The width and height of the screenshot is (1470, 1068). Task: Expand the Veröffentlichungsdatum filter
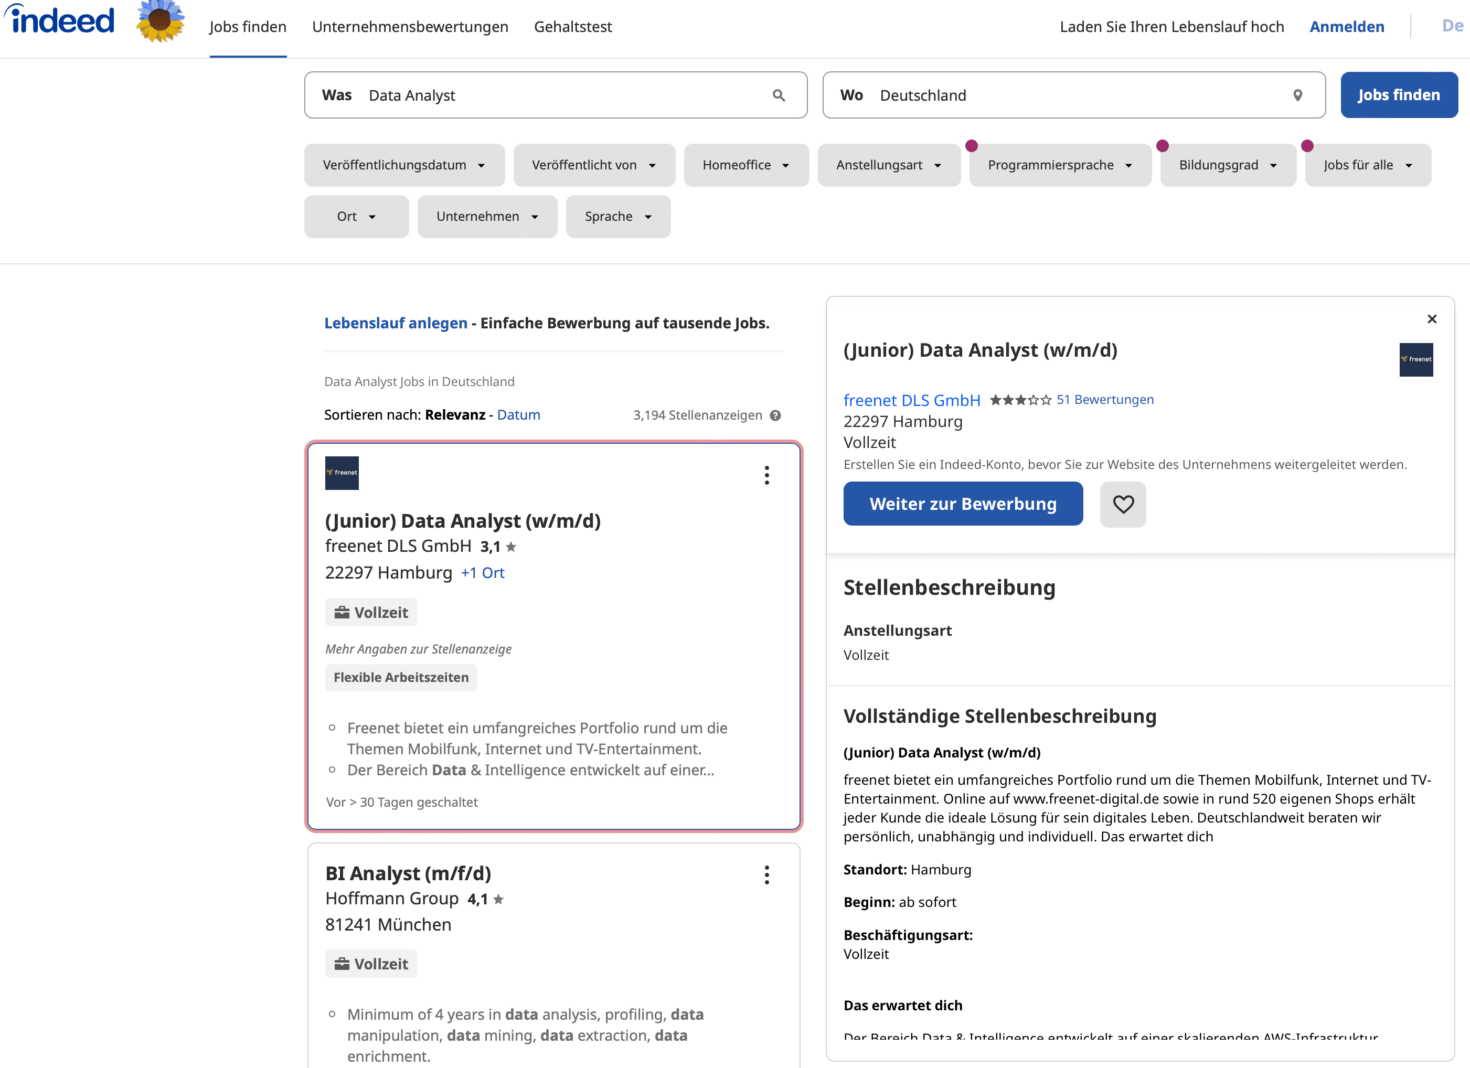404,165
